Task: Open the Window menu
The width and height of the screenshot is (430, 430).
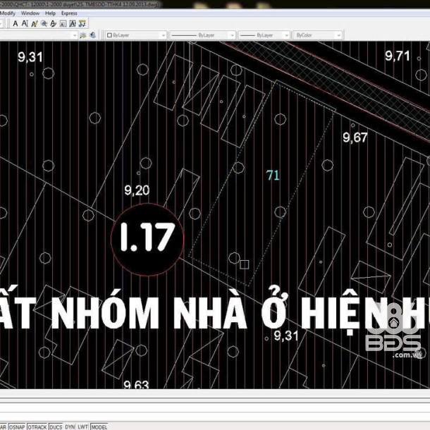Action: (30, 13)
